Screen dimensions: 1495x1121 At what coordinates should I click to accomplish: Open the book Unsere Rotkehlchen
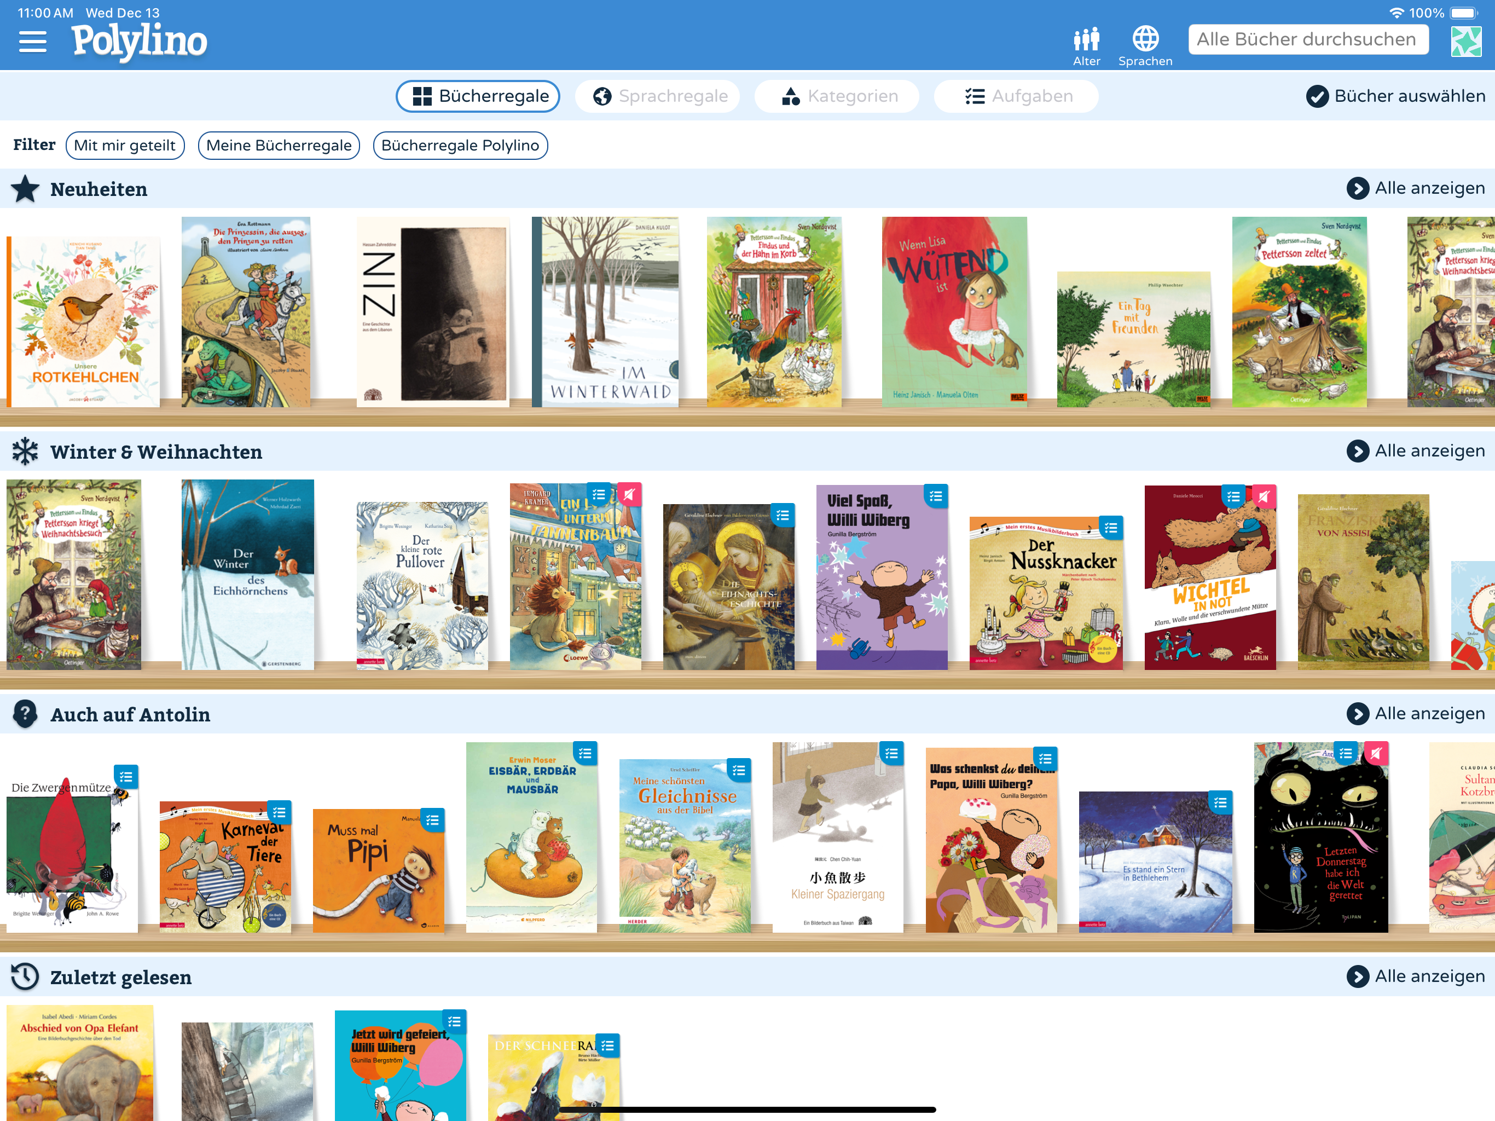click(83, 322)
